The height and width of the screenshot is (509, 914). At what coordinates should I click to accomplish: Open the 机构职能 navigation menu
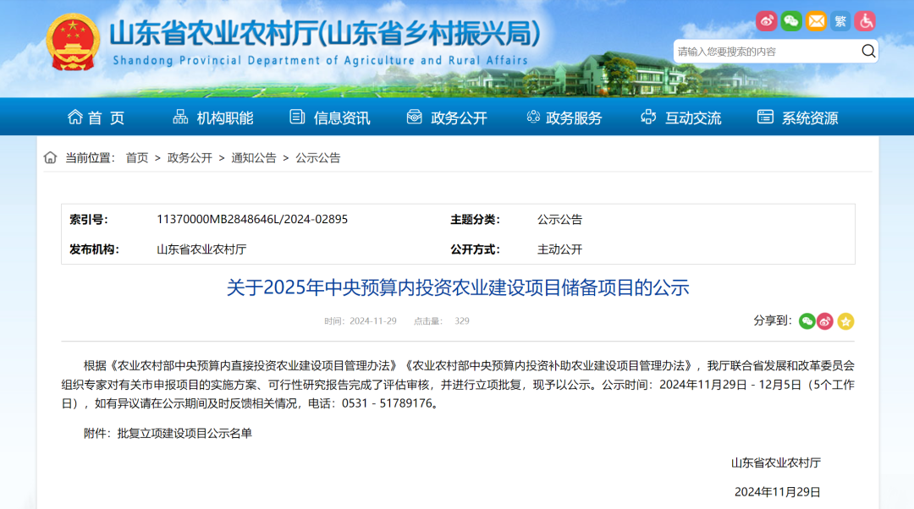[x=213, y=118]
